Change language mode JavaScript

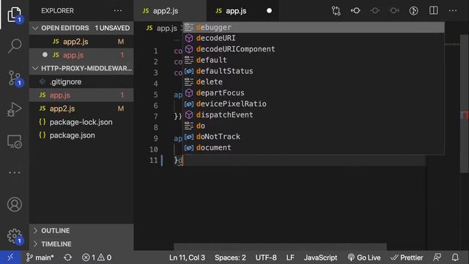[320, 257]
